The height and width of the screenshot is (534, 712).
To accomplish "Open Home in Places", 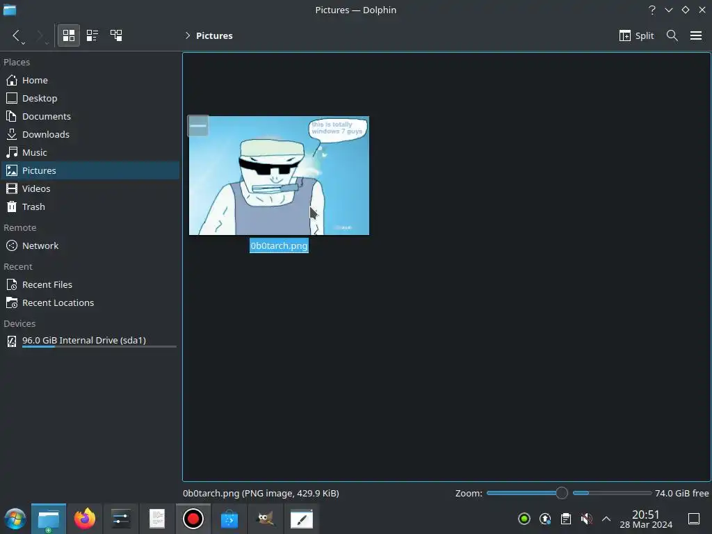I will tap(90, 80).
